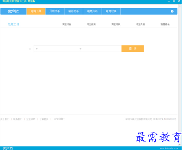The width and height of the screenshot is (185, 150).
Task: Open the 百度排名 sub-menu item
Action: (x=165, y=24)
